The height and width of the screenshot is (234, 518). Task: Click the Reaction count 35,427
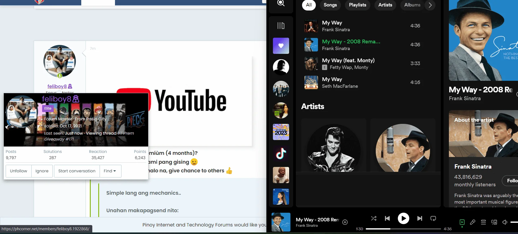pos(98,158)
